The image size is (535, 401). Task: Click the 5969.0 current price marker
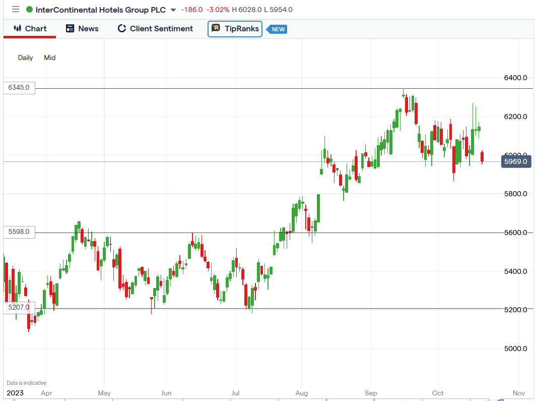tap(516, 161)
